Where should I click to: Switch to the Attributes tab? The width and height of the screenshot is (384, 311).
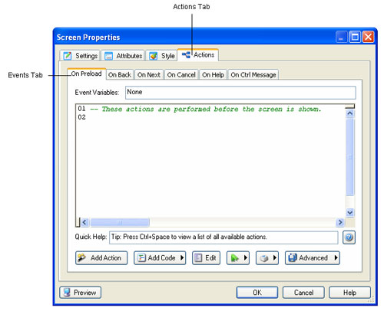pyautogui.click(x=124, y=55)
